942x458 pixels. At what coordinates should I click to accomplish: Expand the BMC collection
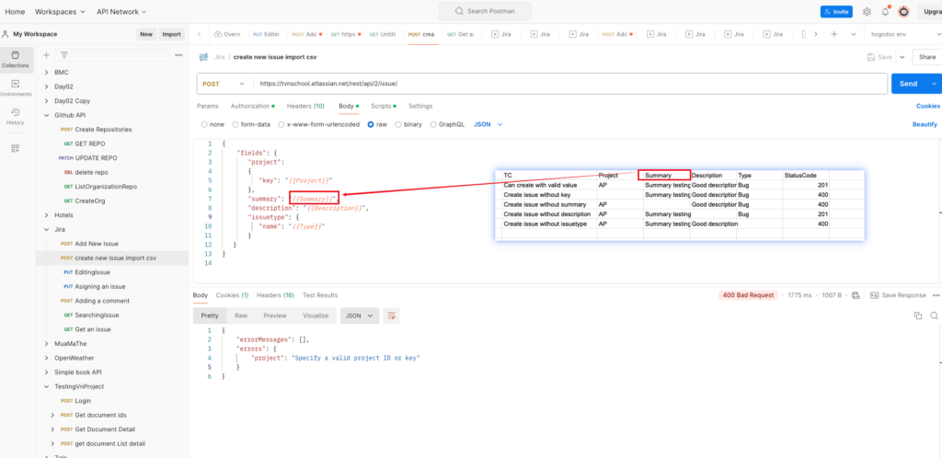[x=47, y=72]
